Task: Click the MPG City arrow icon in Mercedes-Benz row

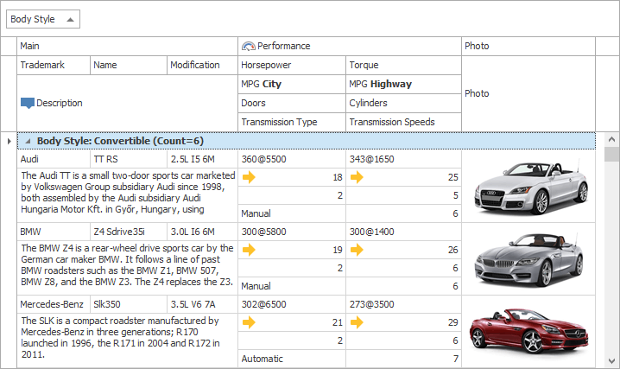Action: [249, 322]
